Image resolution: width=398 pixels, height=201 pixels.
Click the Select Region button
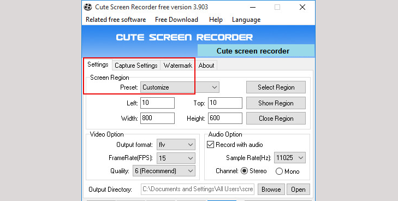tap(276, 87)
